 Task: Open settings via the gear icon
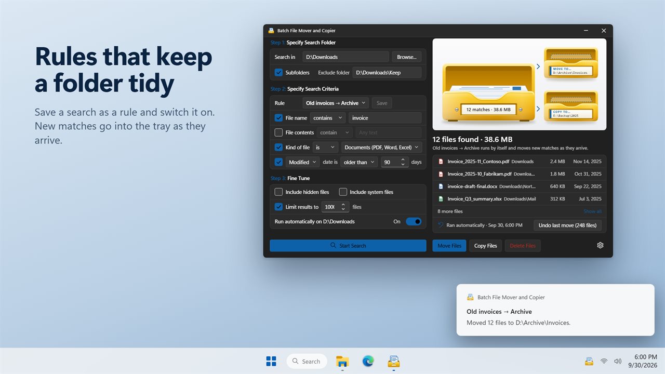[x=600, y=245]
